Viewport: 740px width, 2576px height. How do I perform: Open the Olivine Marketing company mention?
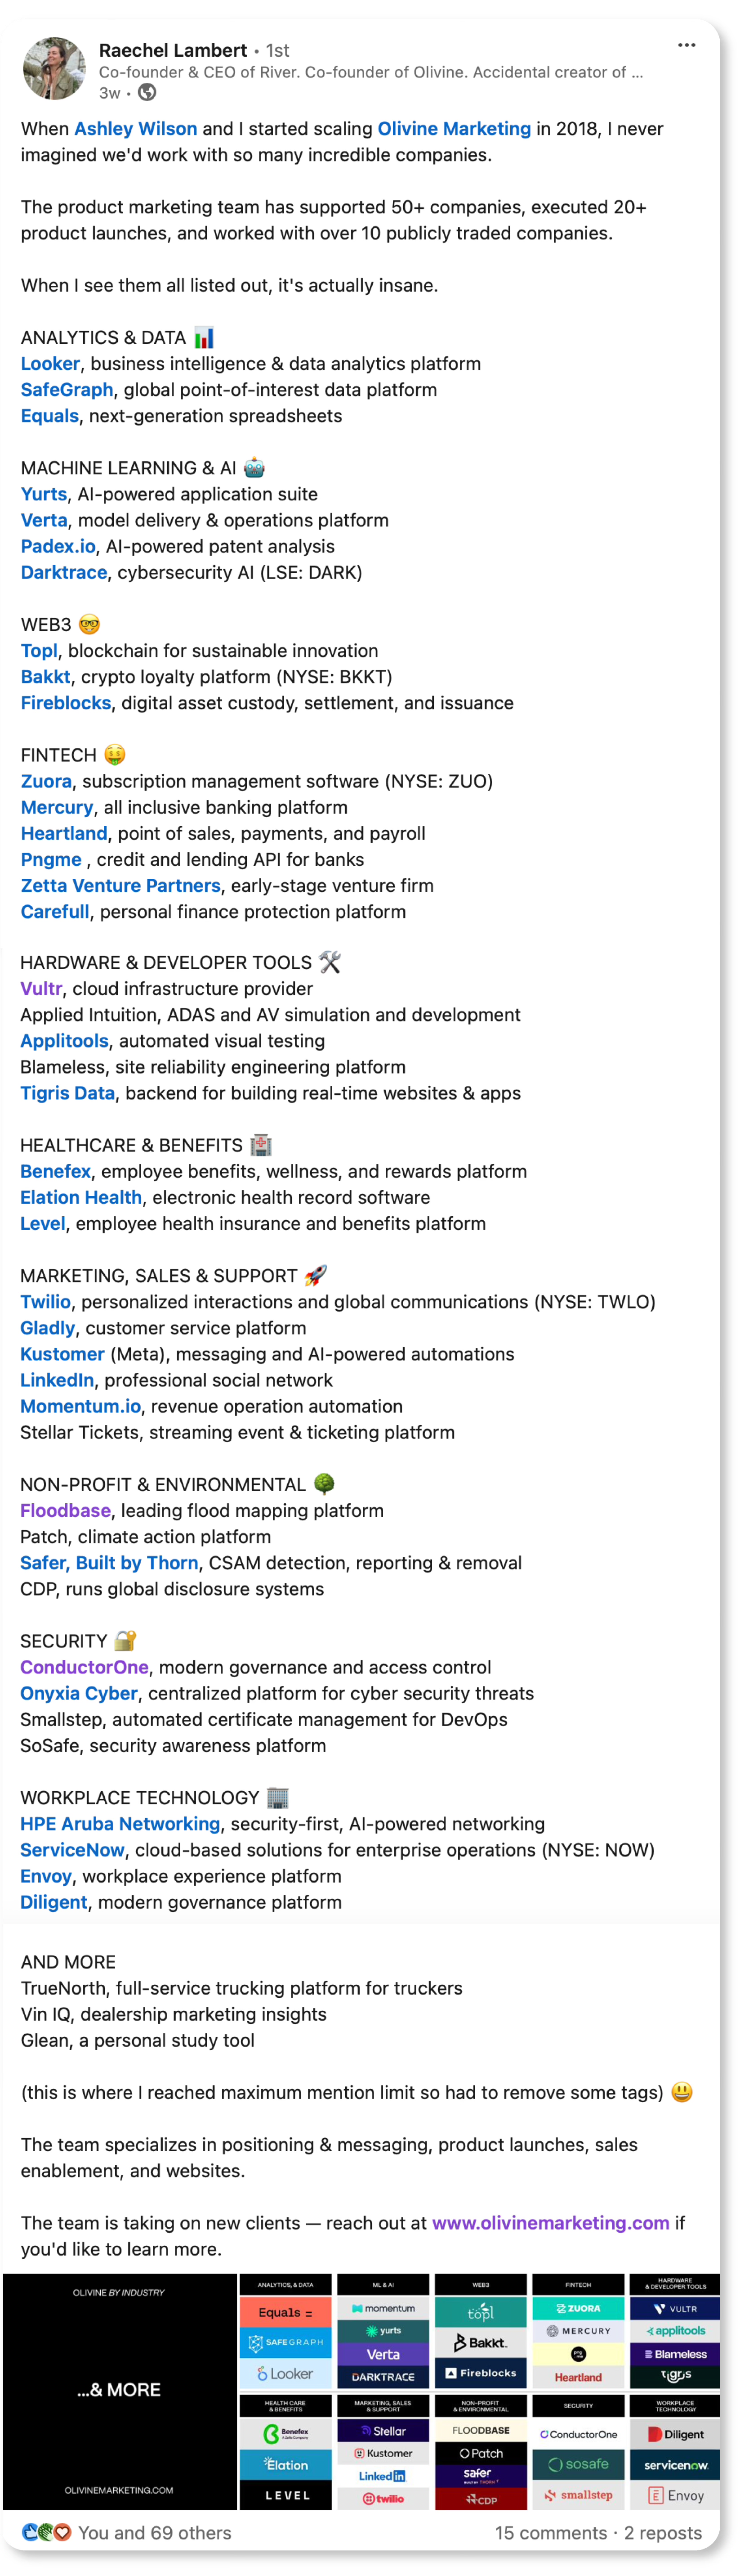click(x=455, y=129)
